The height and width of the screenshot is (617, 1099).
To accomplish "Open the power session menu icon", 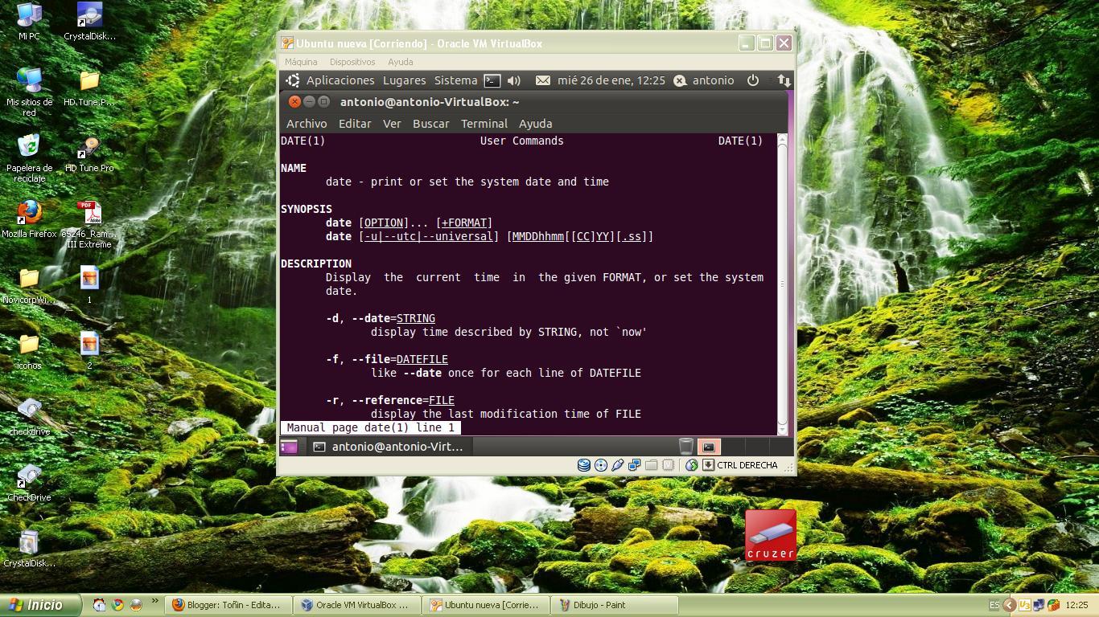I will pyautogui.click(x=753, y=80).
